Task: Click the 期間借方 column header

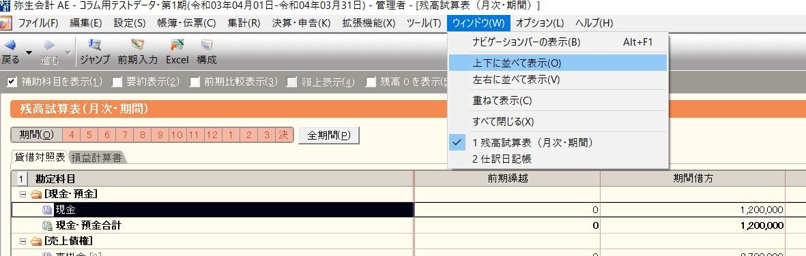Action: pos(693,178)
